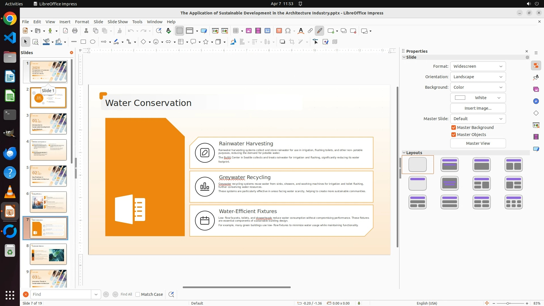The width and height of the screenshot is (544, 306).
Task: Open the Orientation dropdown showing Landscape
Action: (x=478, y=77)
